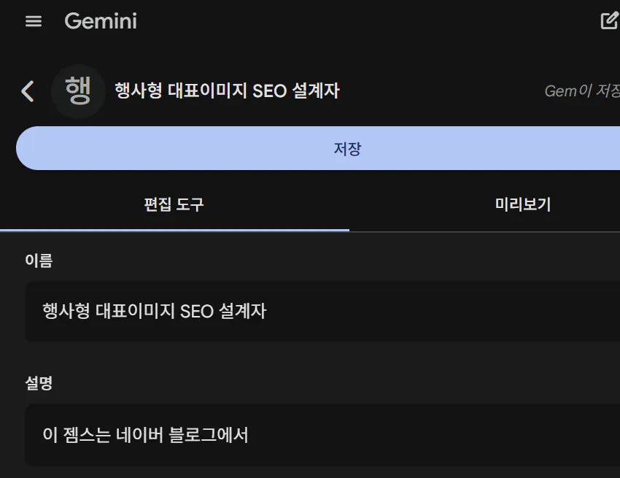Open the navigation drawer icon
This screenshot has width=620, height=478.
(34, 21)
